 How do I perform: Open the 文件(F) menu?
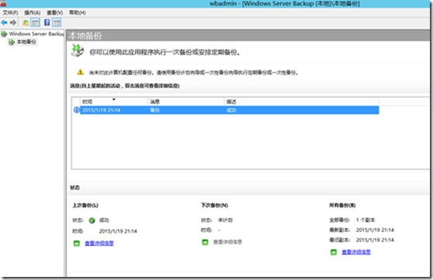pyautogui.click(x=11, y=12)
